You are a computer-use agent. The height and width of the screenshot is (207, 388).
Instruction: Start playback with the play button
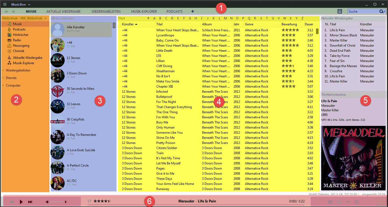click(x=21, y=202)
